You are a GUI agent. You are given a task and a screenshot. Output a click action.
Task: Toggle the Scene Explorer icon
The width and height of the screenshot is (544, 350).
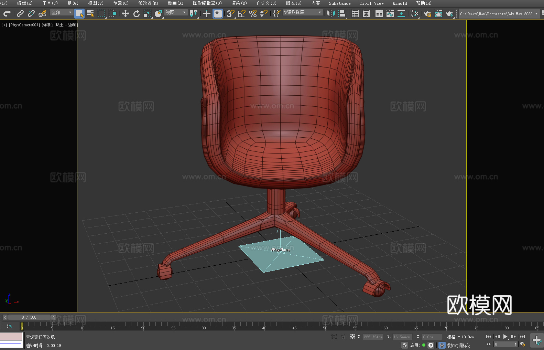(355, 13)
